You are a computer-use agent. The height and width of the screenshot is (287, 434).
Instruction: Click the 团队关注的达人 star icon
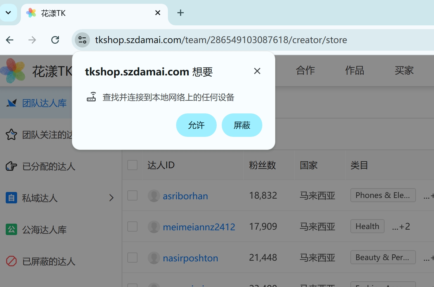point(11,135)
